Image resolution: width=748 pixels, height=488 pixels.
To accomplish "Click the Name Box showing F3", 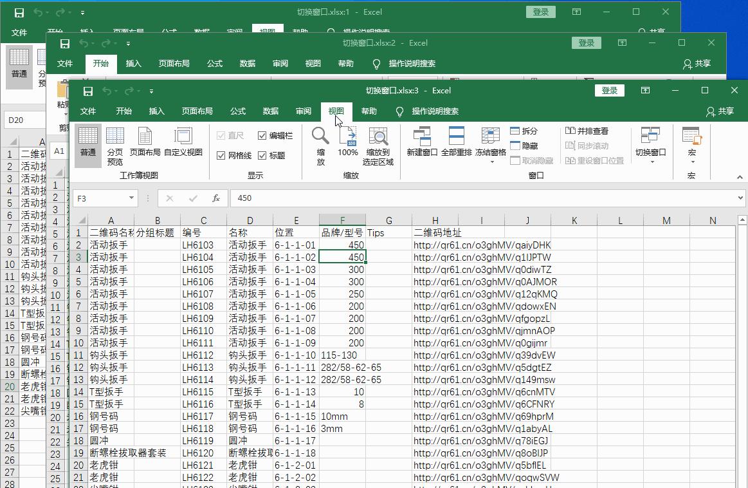I will click(x=105, y=198).
